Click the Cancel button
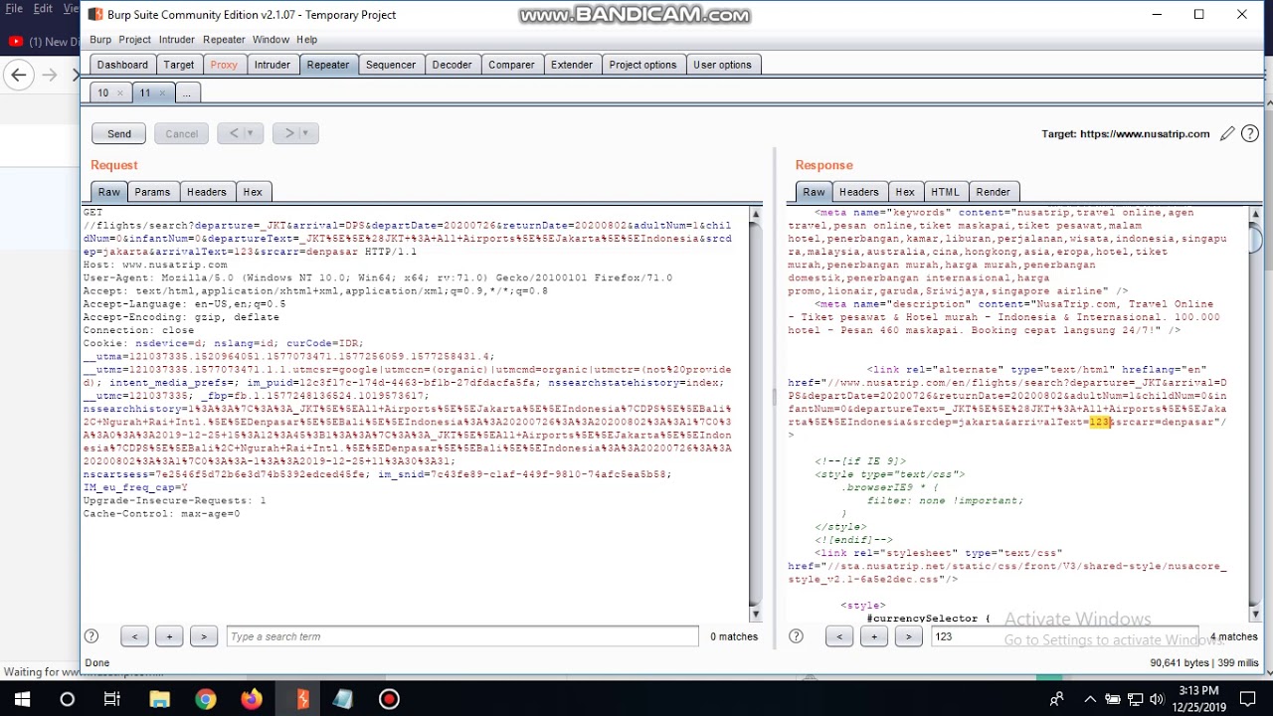This screenshot has height=716, width=1273. click(181, 133)
